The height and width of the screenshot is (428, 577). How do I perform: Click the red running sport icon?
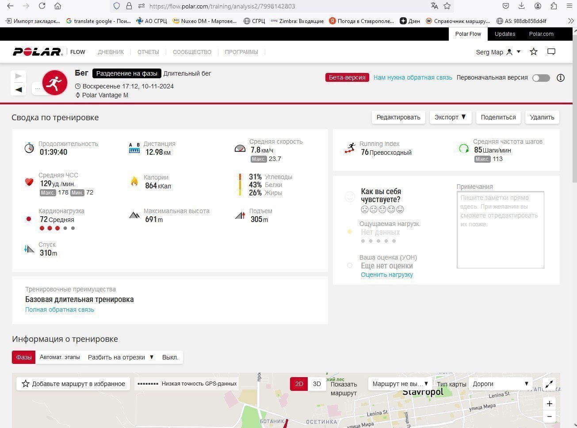click(55, 83)
